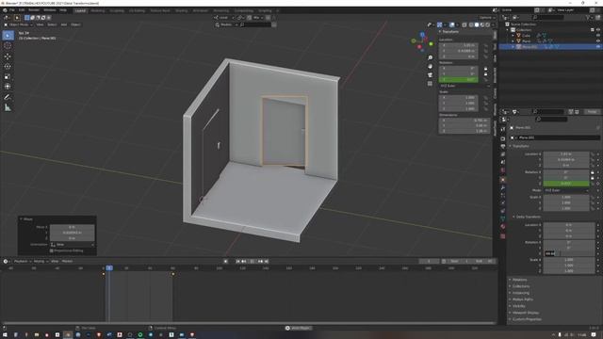Image resolution: width=603 pixels, height=339 pixels.
Task: Hide Collection with its eye icon
Action: point(598,29)
